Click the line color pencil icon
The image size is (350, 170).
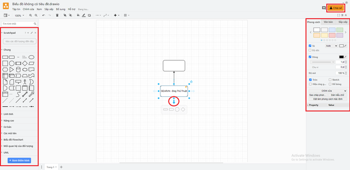[84, 15]
